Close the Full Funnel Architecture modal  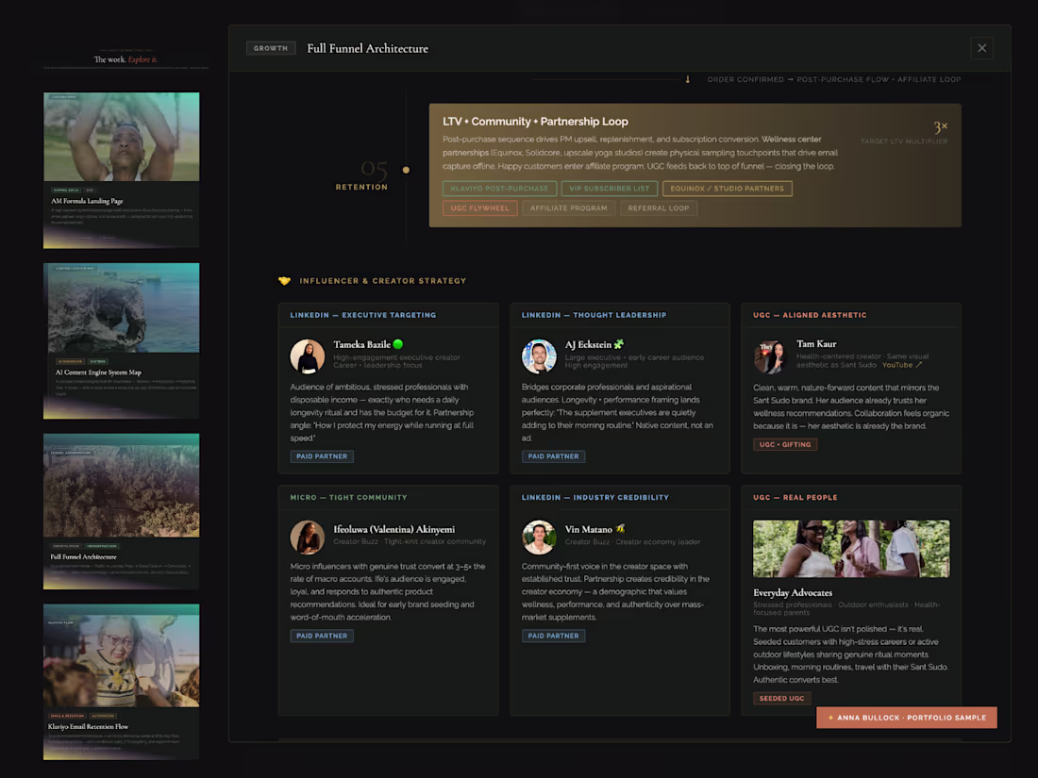point(981,48)
